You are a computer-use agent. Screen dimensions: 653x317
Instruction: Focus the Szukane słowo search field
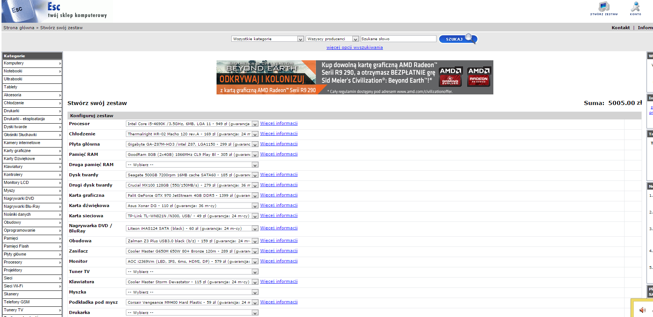click(x=398, y=39)
